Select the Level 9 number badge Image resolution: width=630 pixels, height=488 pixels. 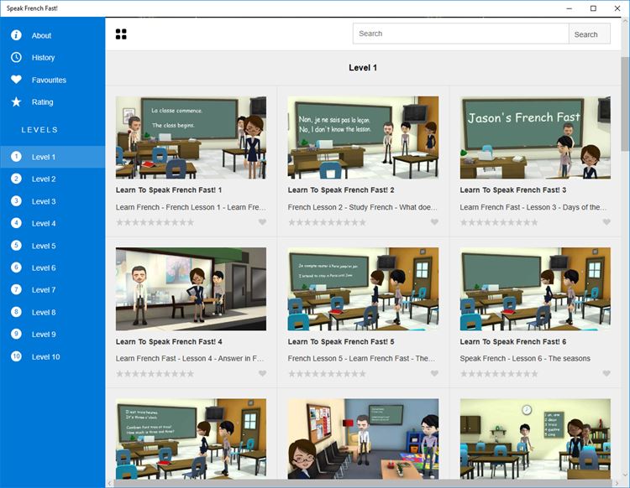[16, 334]
